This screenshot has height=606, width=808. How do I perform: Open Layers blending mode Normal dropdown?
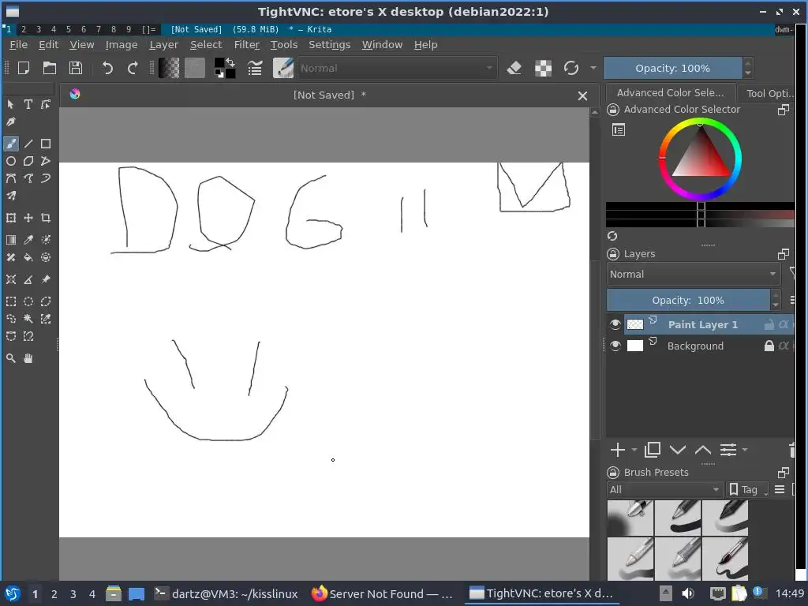[694, 274]
